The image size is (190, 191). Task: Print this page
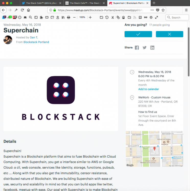point(69,17)
